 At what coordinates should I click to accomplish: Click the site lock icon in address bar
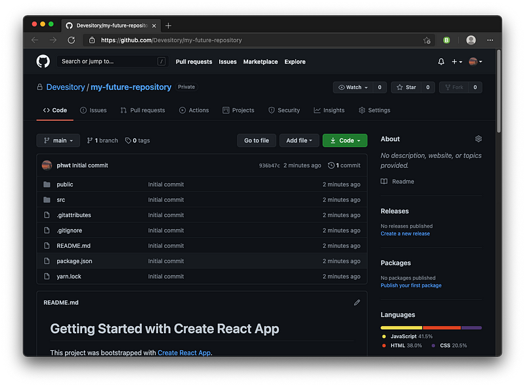pyautogui.click(x=92, y=40)
